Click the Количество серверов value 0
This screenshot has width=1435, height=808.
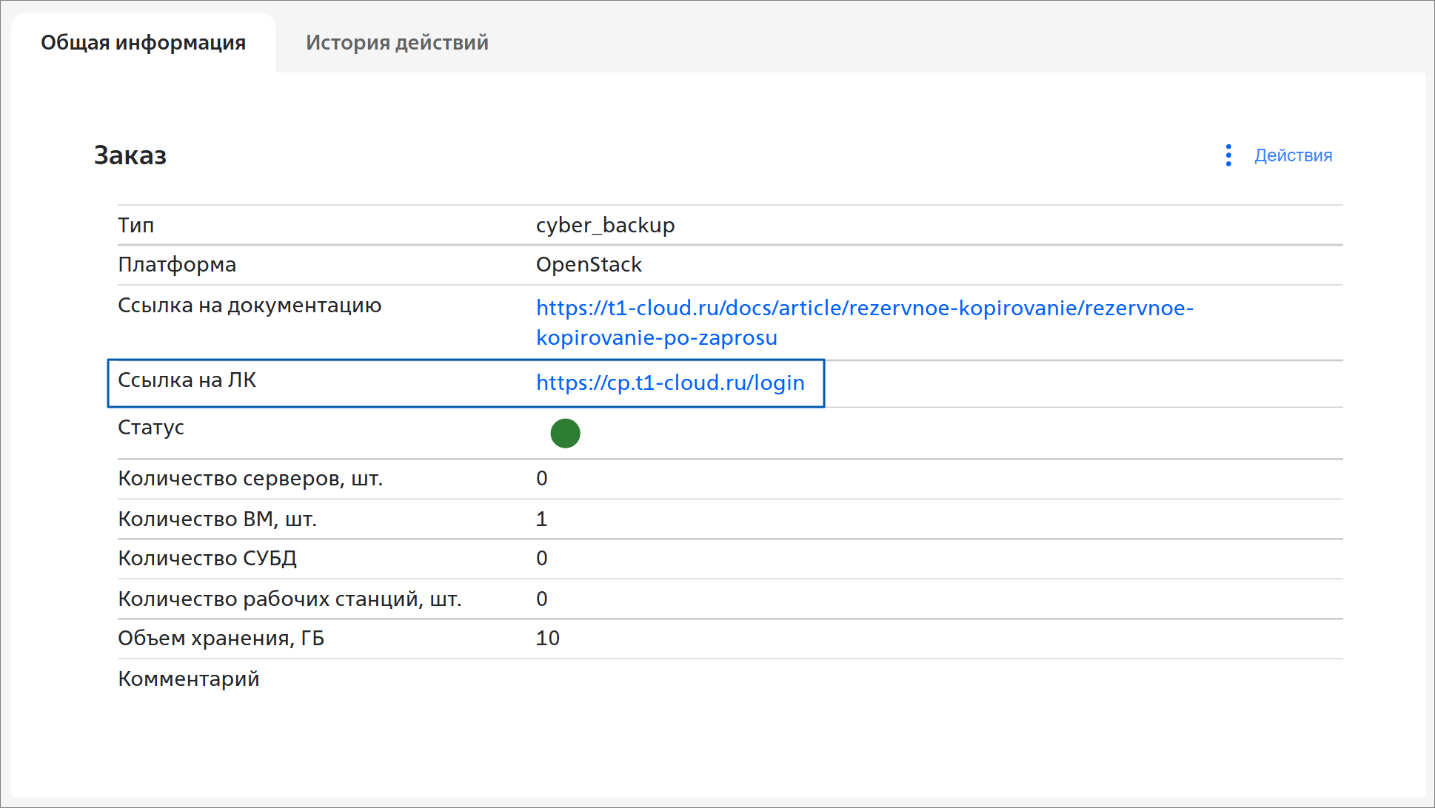tap(542, 479)
